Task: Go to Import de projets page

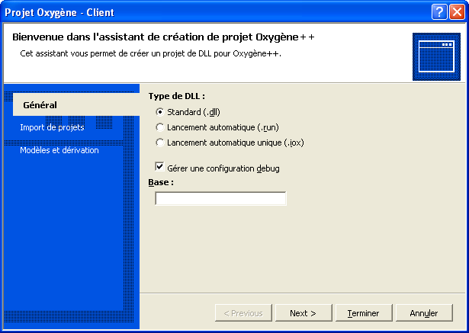Action: 52,127
